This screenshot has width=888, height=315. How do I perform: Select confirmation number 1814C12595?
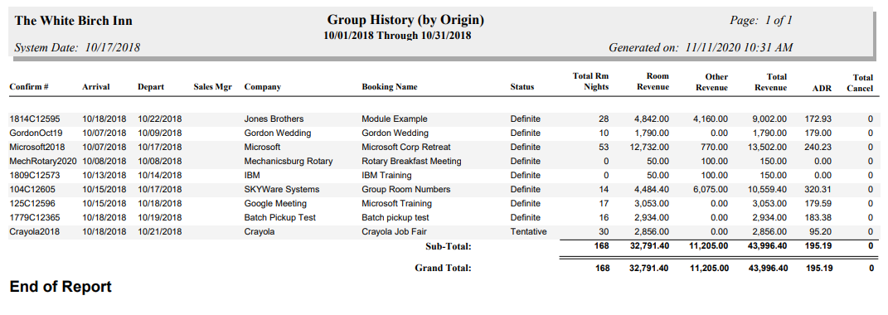pos(35,119)
